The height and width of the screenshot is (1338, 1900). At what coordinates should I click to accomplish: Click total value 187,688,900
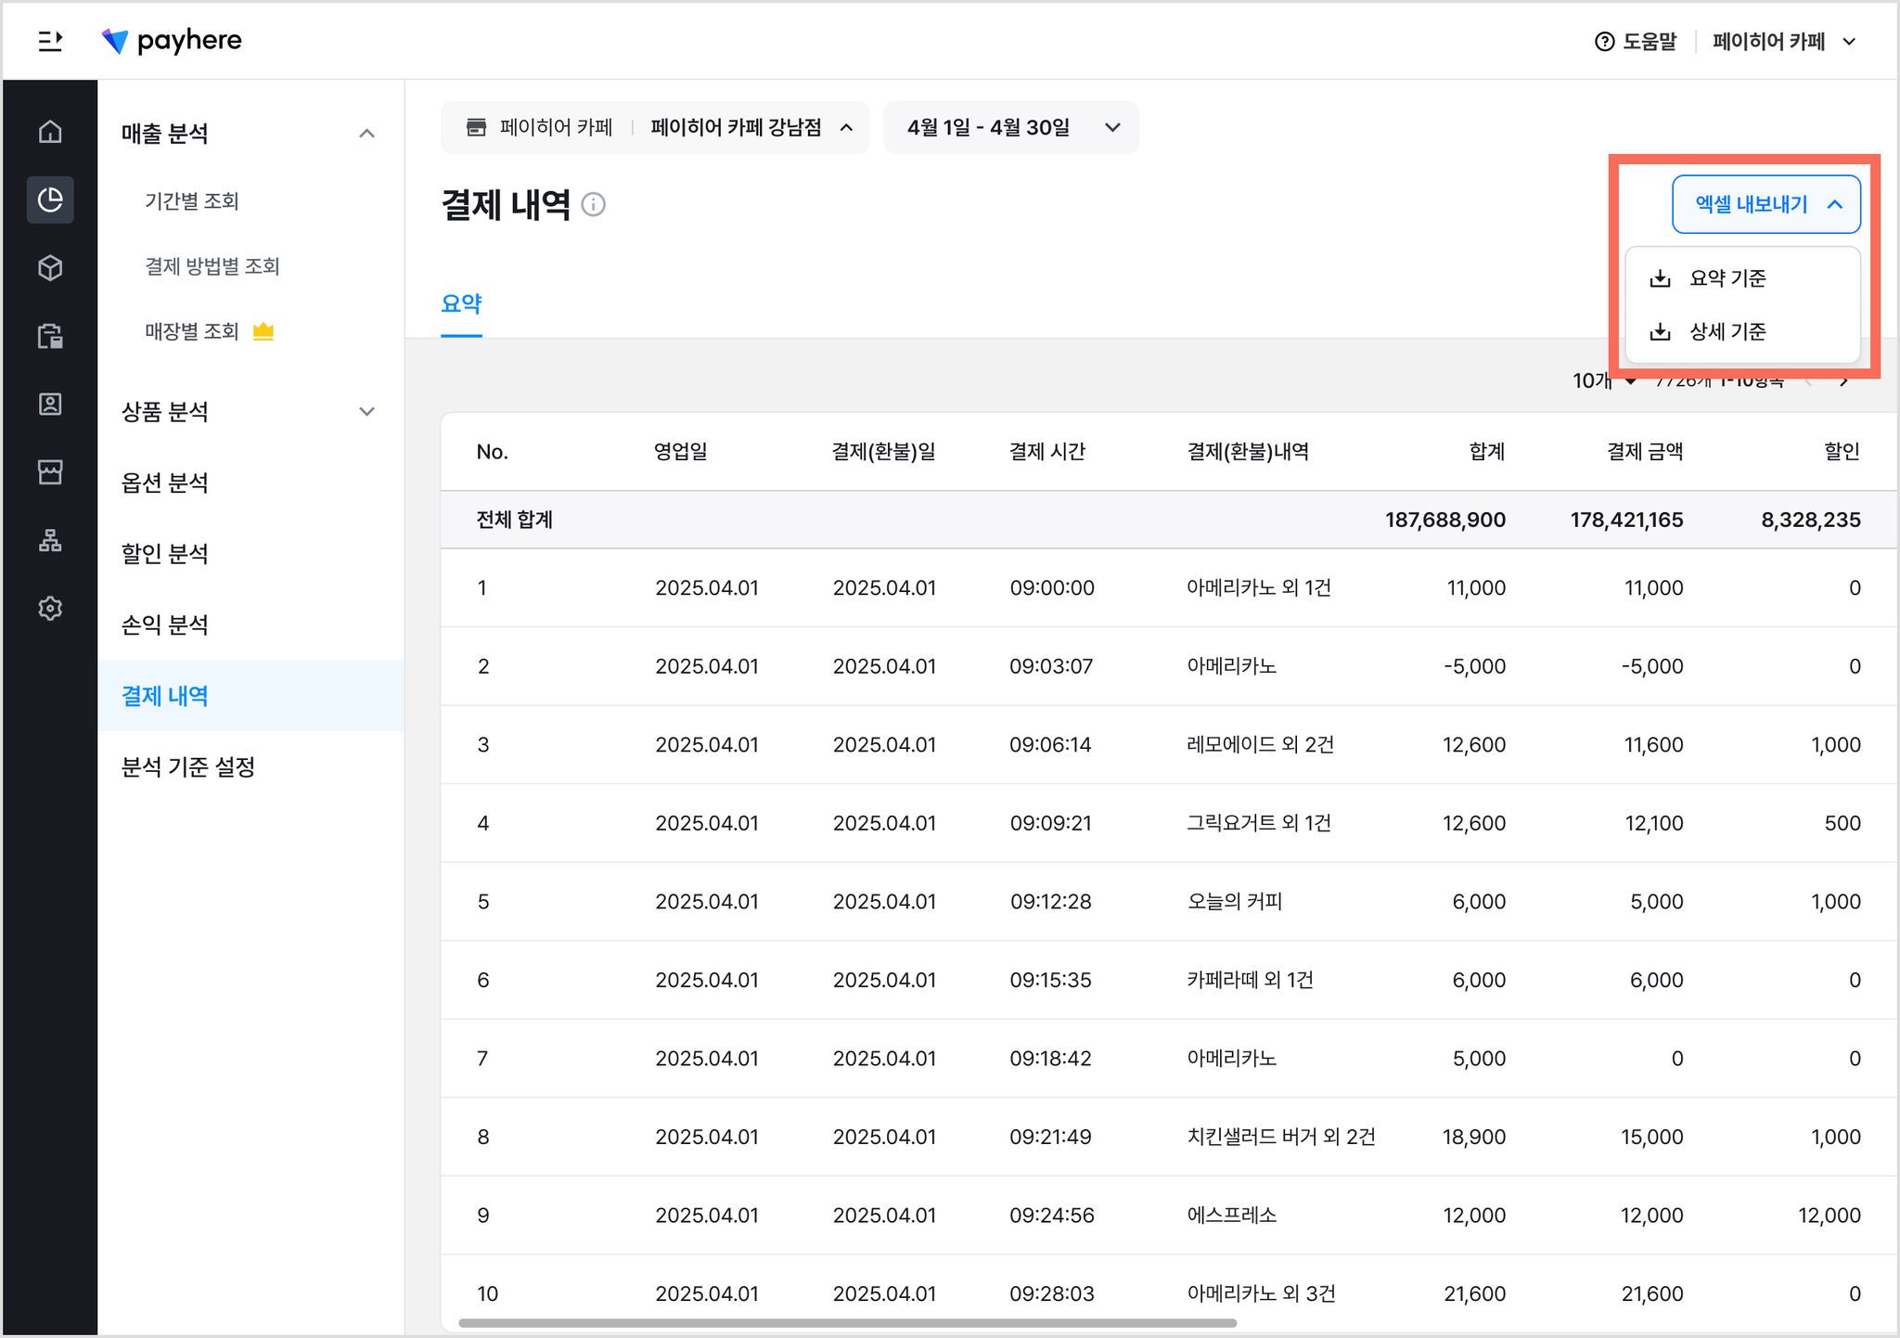(1445, 520)
